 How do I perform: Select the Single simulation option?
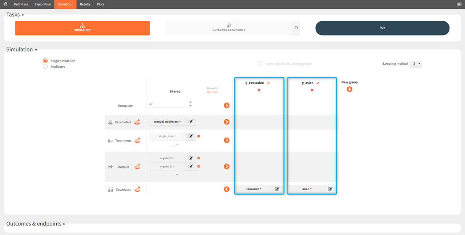[x=45, y=61]
